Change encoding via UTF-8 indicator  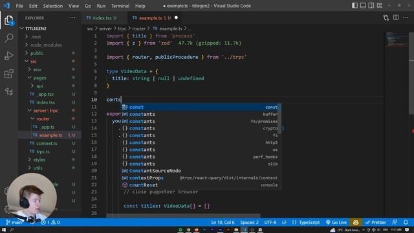[270, 222]
